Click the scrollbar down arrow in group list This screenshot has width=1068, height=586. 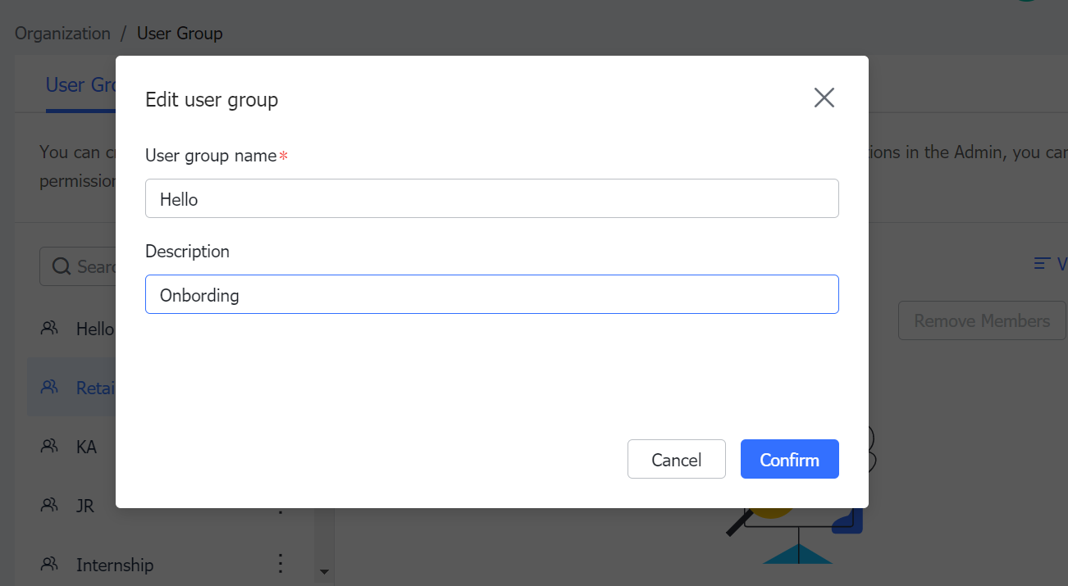tap(324, 572)
